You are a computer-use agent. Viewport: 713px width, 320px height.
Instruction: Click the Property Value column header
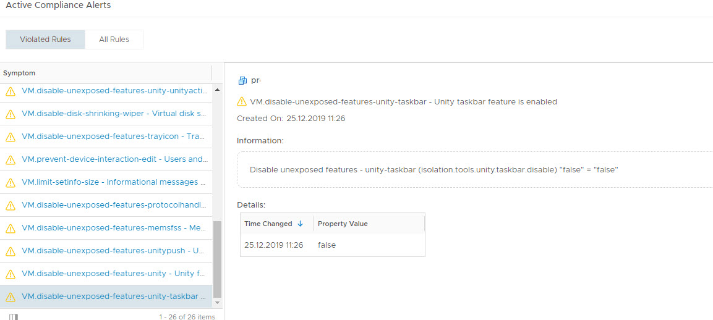tap(343, 224)
